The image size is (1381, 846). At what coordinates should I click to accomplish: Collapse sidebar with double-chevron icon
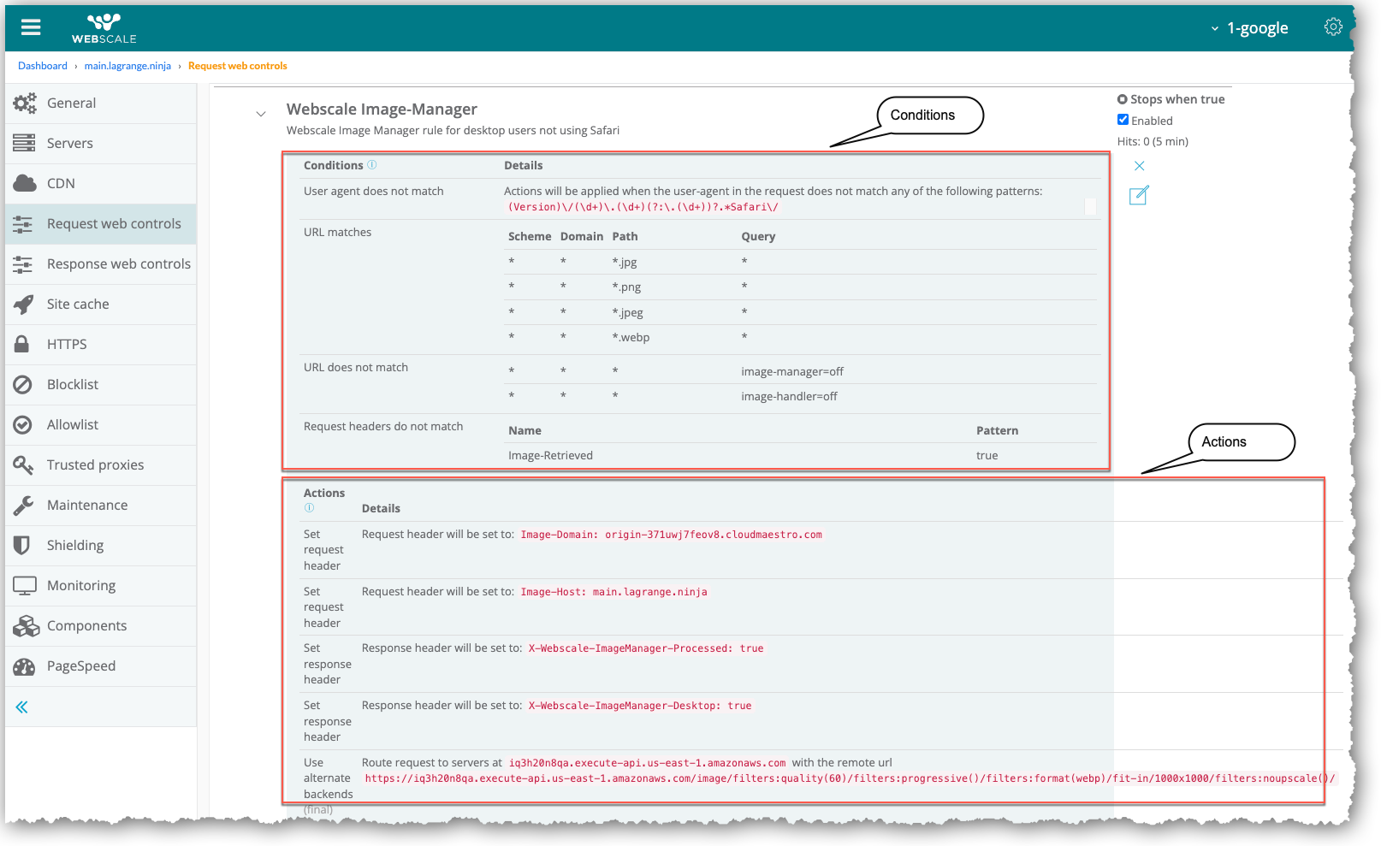(x=22, y=707)
